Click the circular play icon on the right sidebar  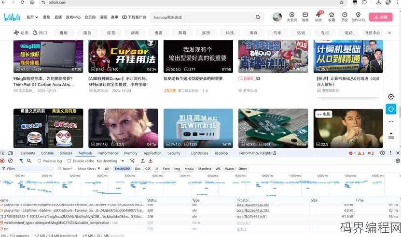[391, 97]
